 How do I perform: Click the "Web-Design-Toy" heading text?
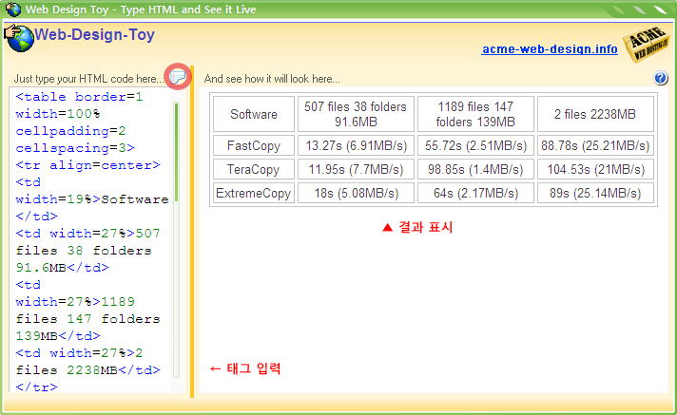pyautogui.click(x=94, y=34)
